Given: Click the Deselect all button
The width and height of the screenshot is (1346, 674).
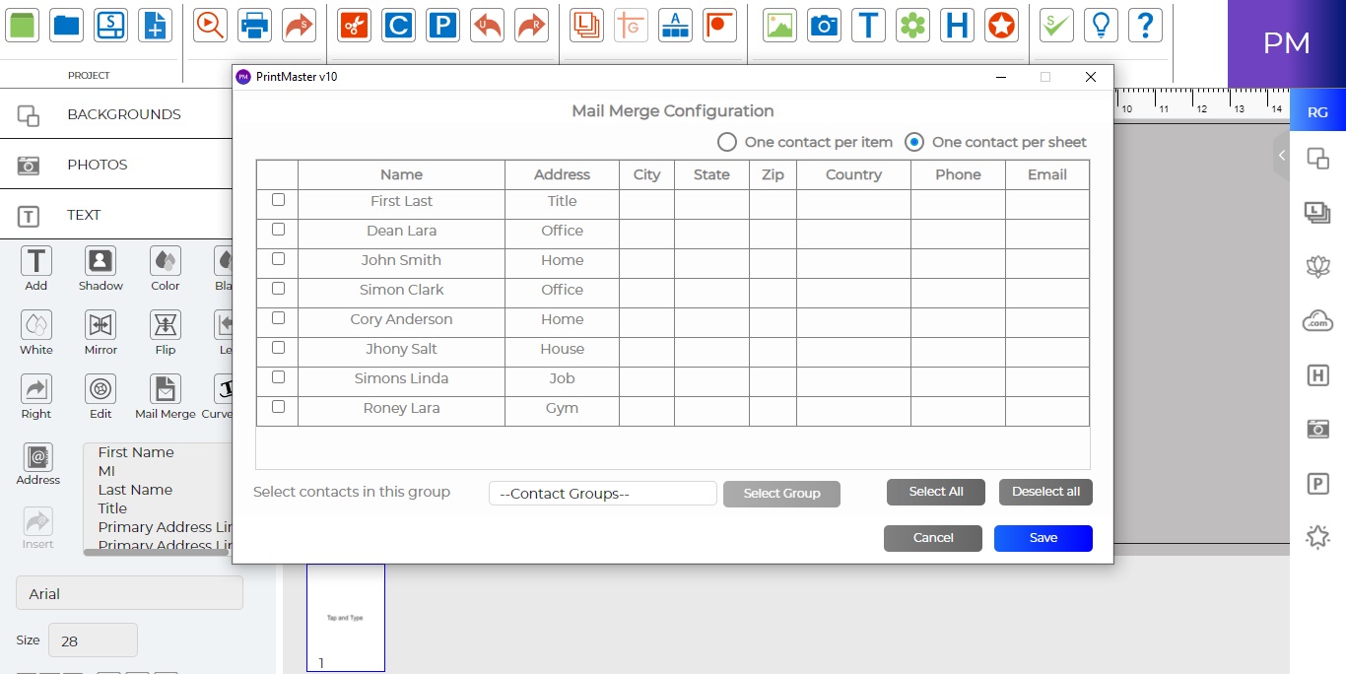Looking at the screenshot, I should click(x=1045, y=492).
